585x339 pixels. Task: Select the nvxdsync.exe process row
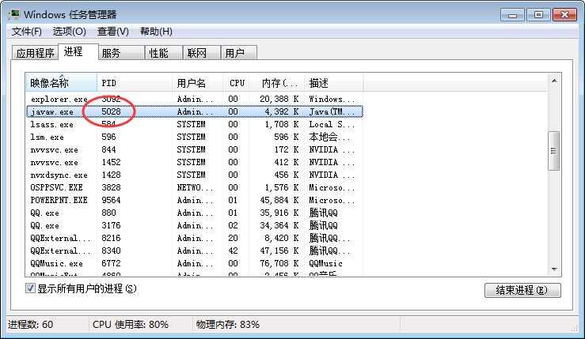(x=195, y=175)
